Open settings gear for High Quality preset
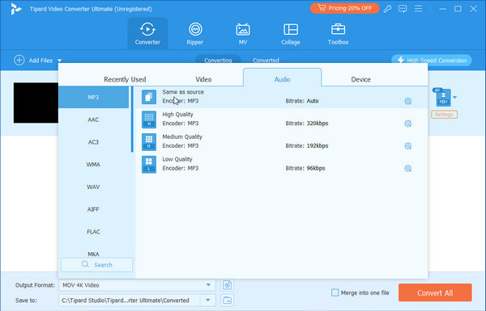This screenshot has width=486, height=311. [408, 124]
